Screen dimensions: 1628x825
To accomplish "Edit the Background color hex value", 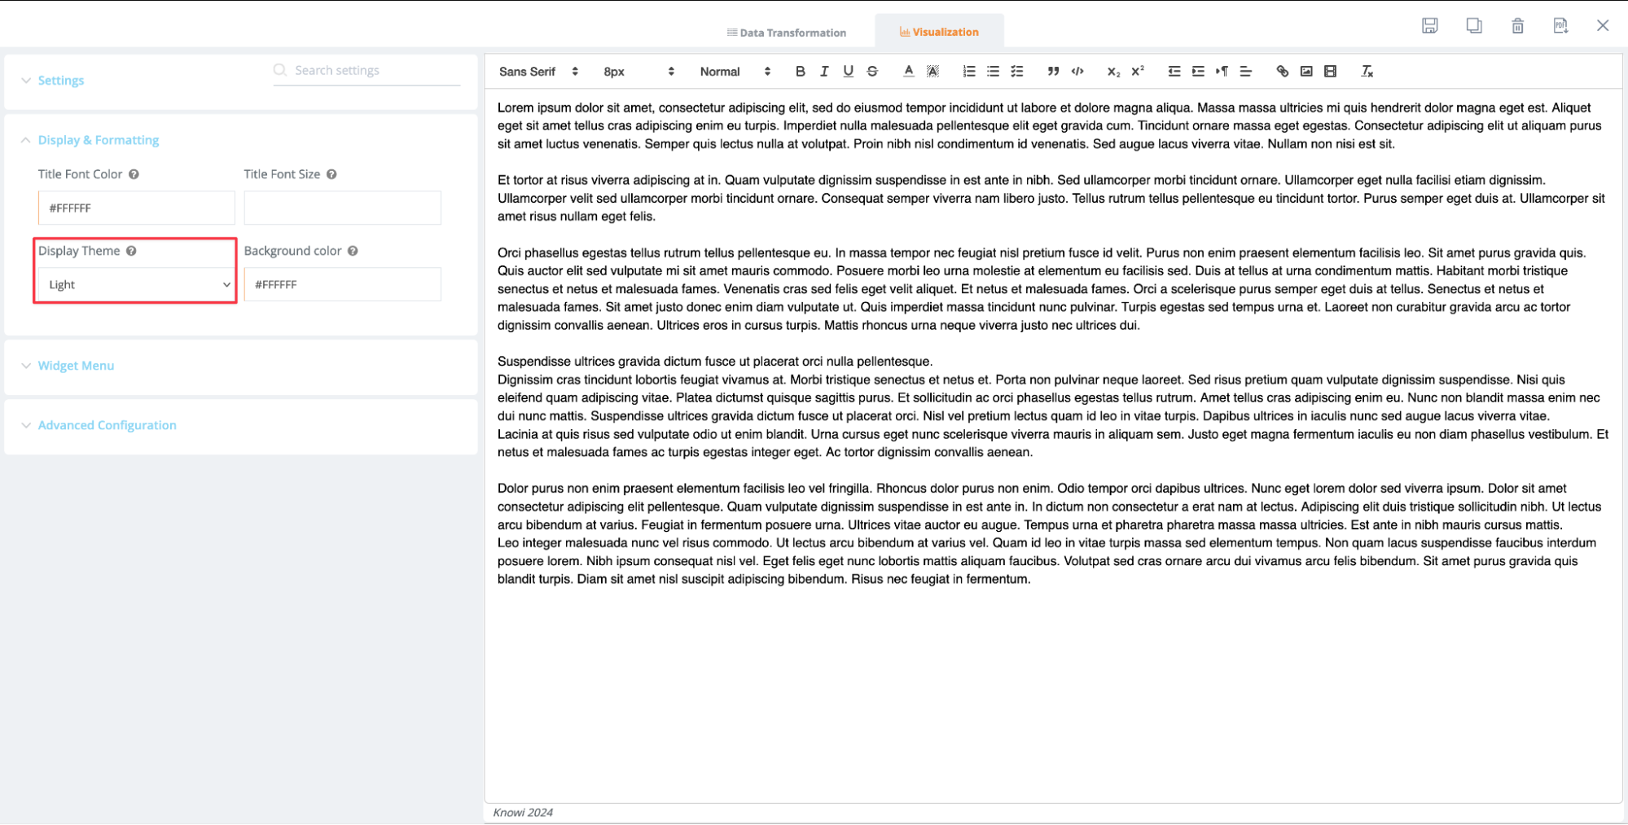I will pyautogui.click(x=342, y=284).
